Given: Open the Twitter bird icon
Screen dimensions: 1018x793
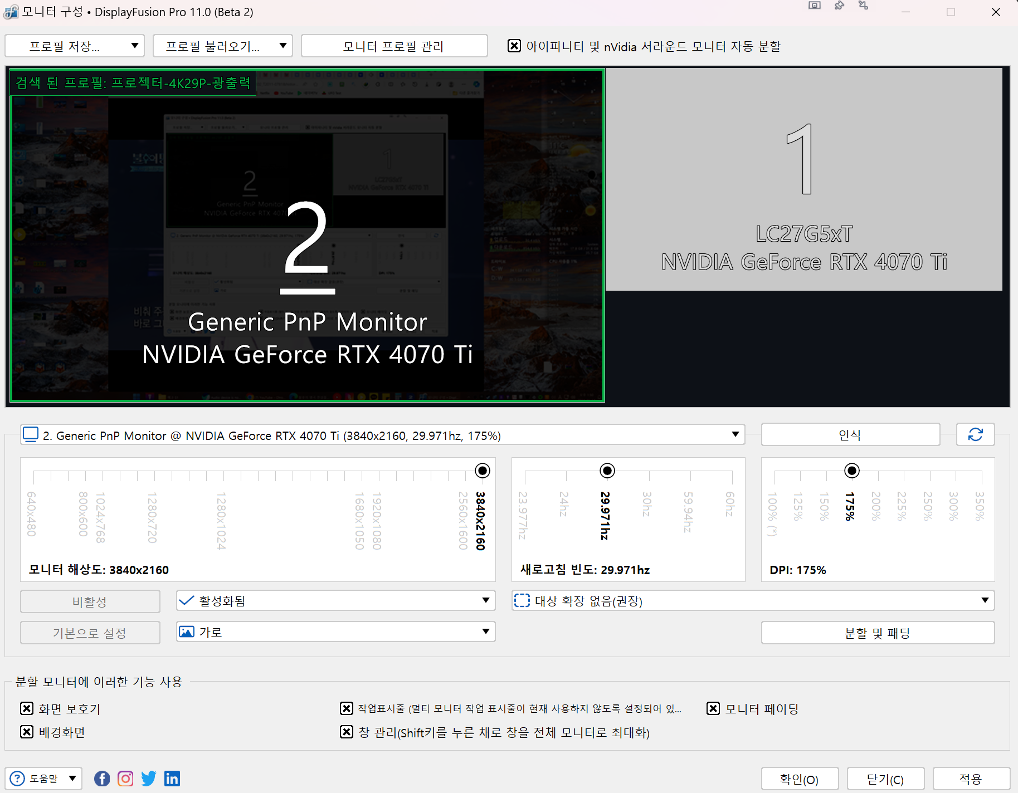Looking at the screenshot, I should [149, 779].
